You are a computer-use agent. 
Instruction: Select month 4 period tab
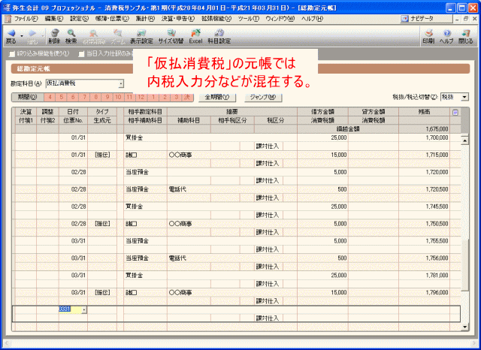[50, 97]
